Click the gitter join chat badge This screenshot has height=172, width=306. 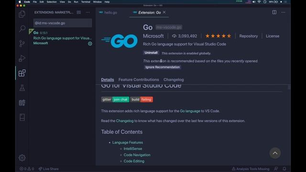[x=115, y=99]
